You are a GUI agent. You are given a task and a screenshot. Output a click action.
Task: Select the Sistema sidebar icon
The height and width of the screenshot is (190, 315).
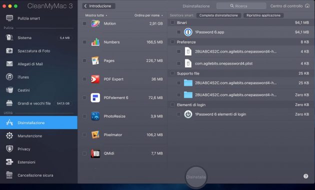[x=9, y=37]
